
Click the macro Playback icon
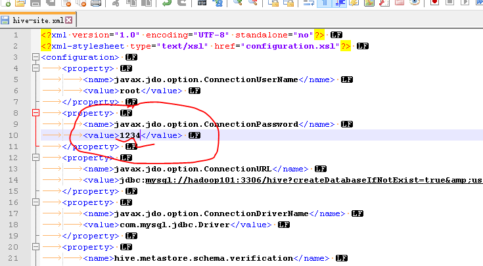[x=465, y=3]
